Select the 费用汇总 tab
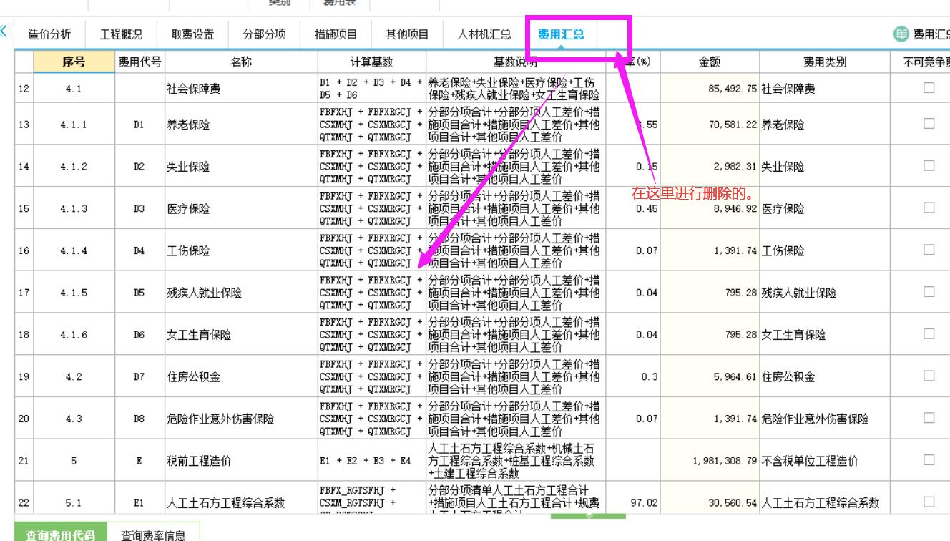This screenshot has width=950, height=541. coord(561,34)
